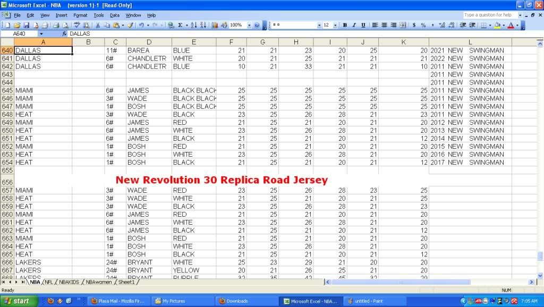Apply percent style format
The image size is (544, 307).
(423, 25)
